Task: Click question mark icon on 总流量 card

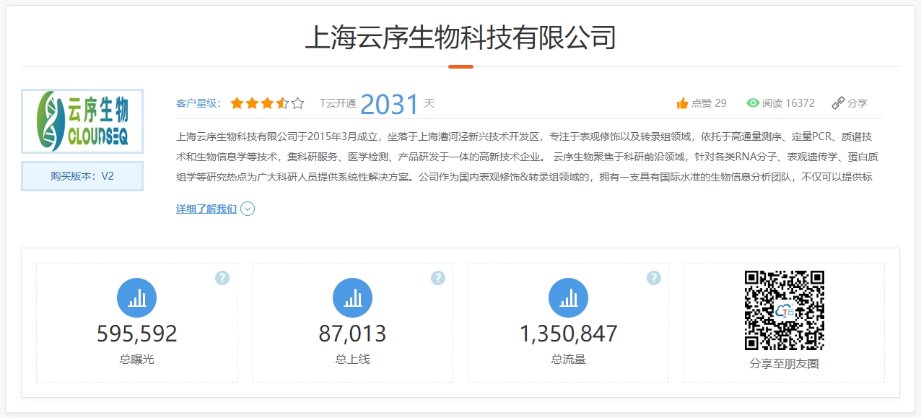Action: 654,278
